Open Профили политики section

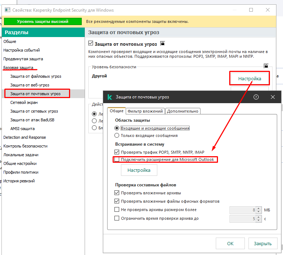point(21,172)
